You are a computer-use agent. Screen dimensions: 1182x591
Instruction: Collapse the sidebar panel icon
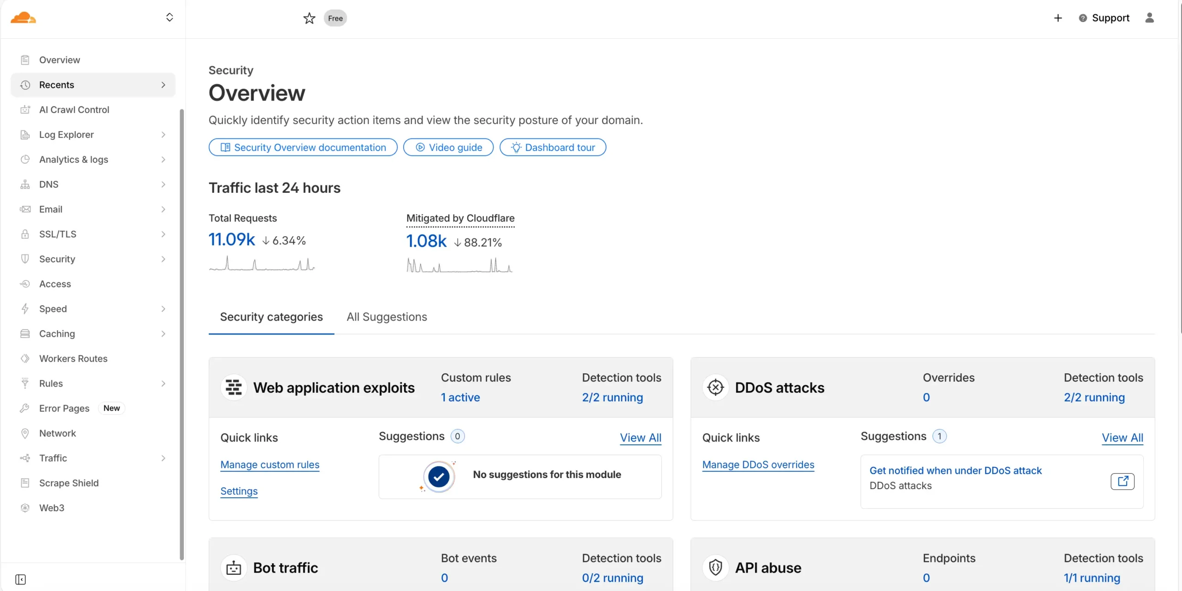(20, 580)
